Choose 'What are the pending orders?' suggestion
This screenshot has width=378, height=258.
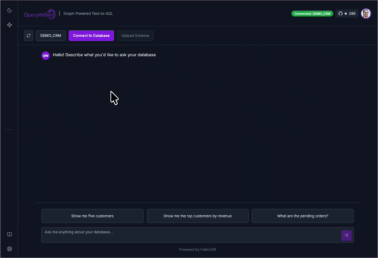point(303,216)
